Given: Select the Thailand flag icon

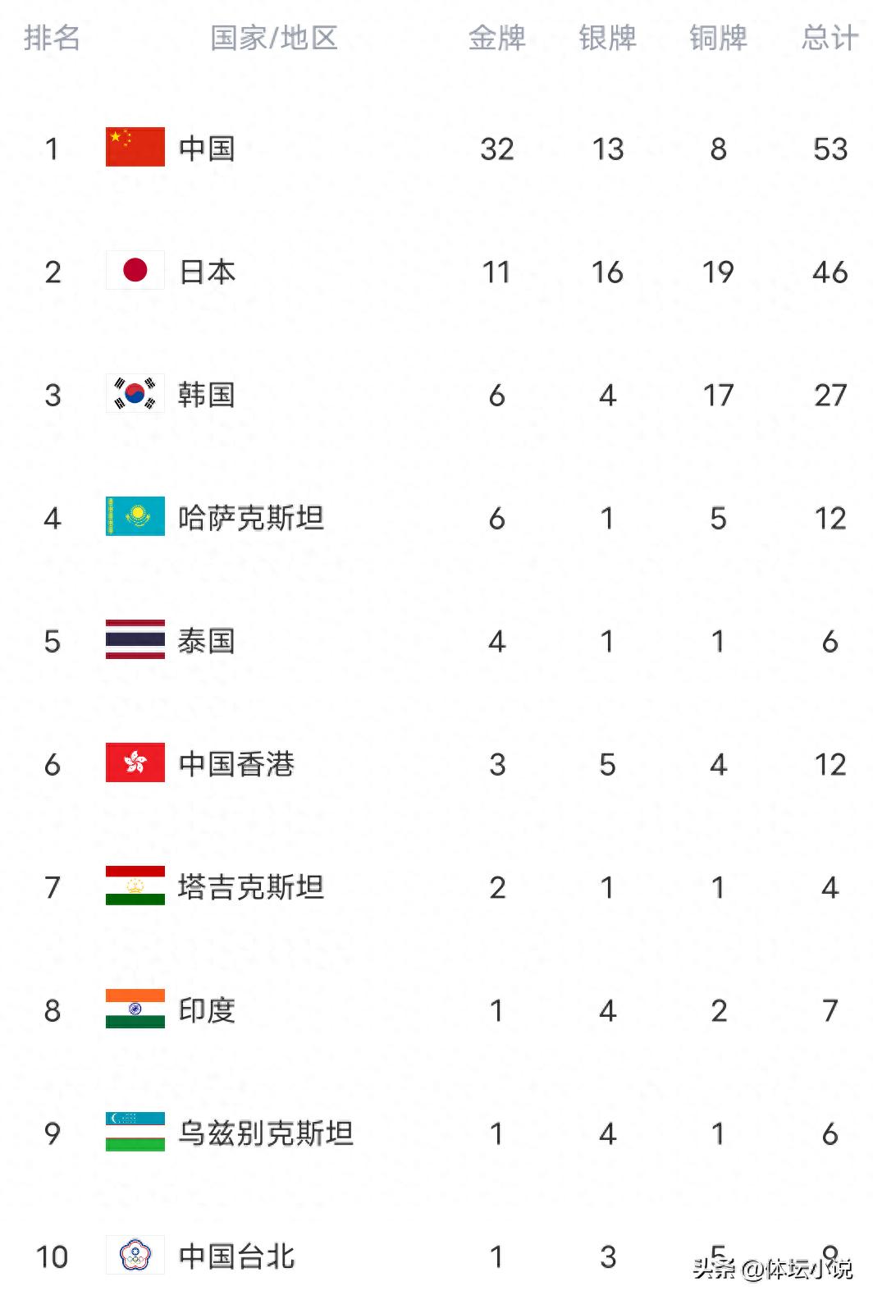Looking at the screenshot, I should click(x=135, y=639).
